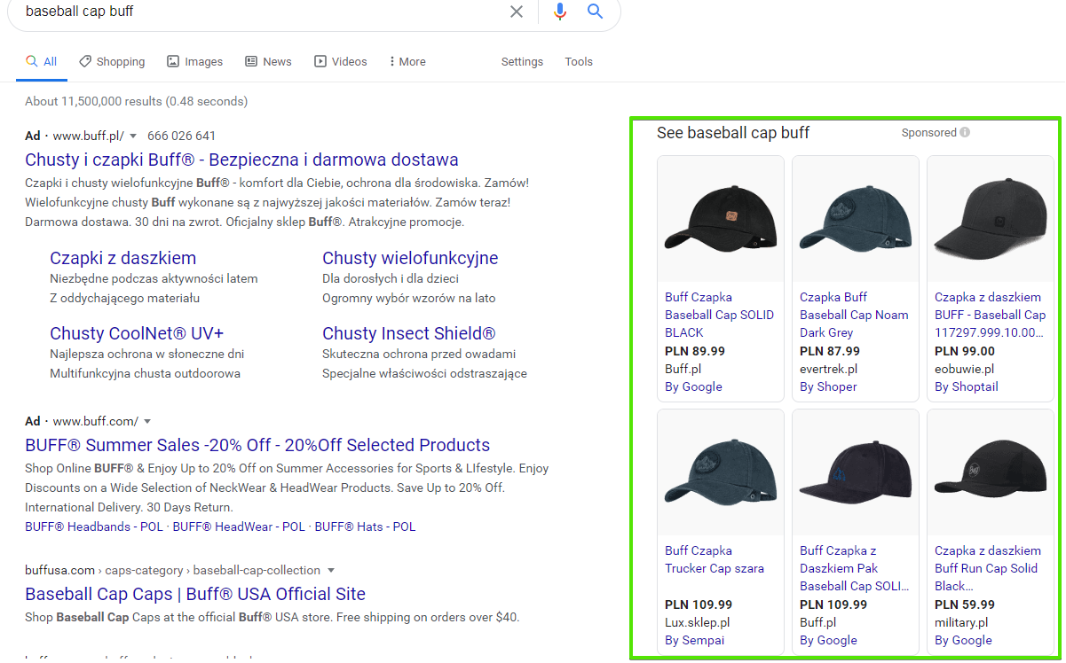Follow the BUFF HeadWear - POL link
Image resolution: width=1066 pixels, height=663 pixels.
(x=239, y=526)
